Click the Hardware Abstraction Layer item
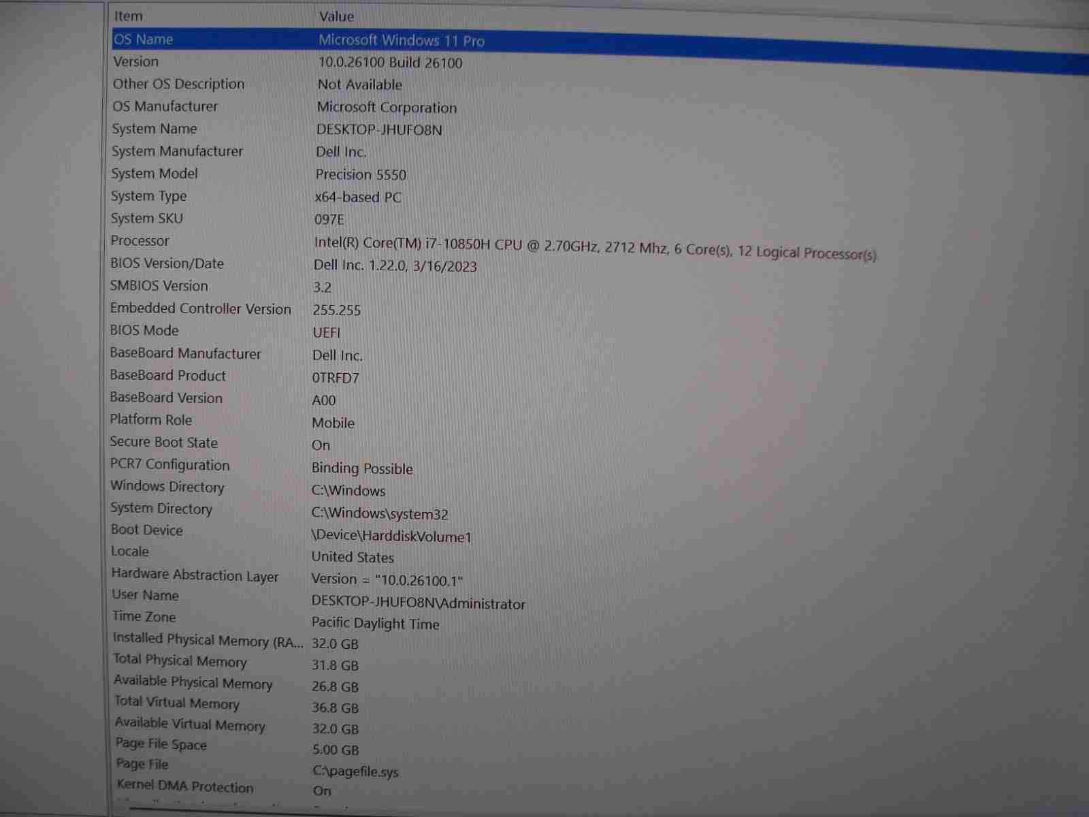This screenshot has height=817, width=1089. pyautogui.click(x=195, y=575)
